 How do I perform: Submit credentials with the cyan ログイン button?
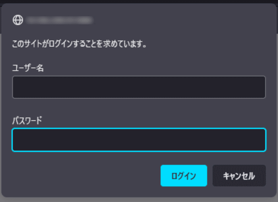click(184, 176)
